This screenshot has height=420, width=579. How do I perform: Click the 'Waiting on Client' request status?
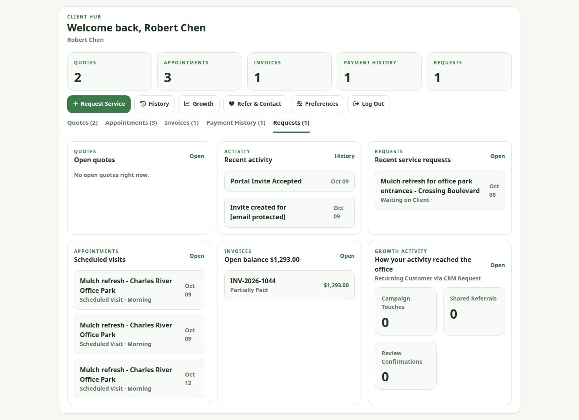tap(405, 200)
